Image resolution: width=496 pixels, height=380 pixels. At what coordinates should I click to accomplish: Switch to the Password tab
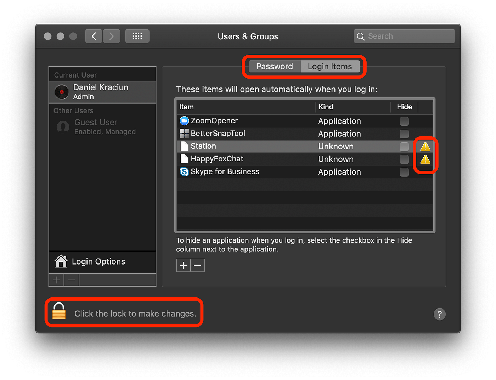pos(275,66)
